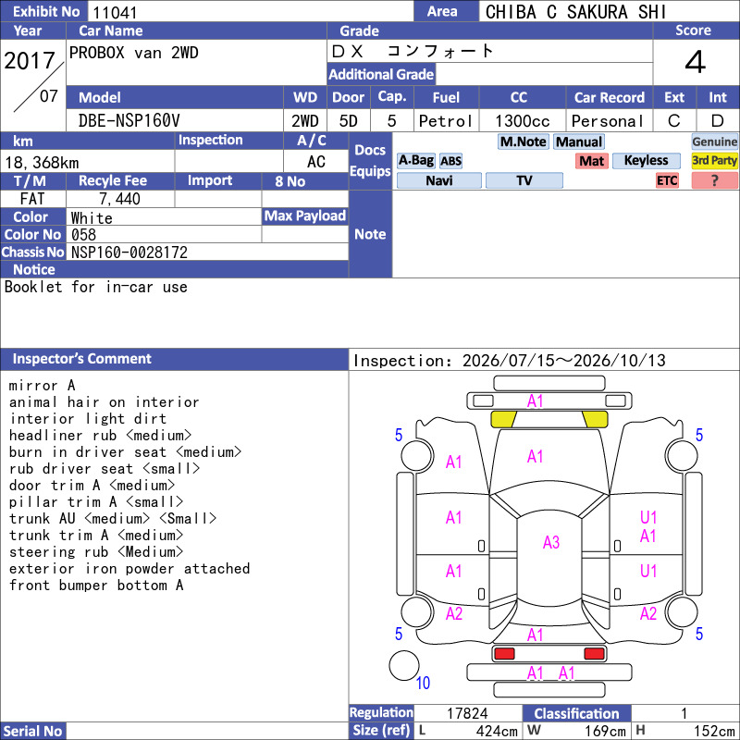
Task: Click the red Mat badge
Action: pyautogui.click(x=592, y=161)
